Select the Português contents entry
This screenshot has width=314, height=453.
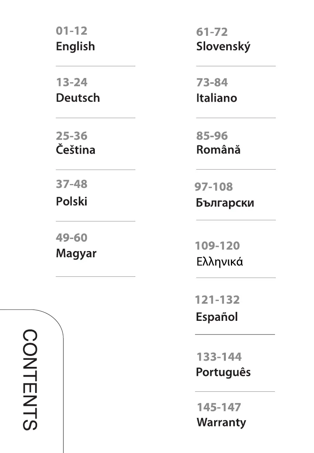[223, 372]
